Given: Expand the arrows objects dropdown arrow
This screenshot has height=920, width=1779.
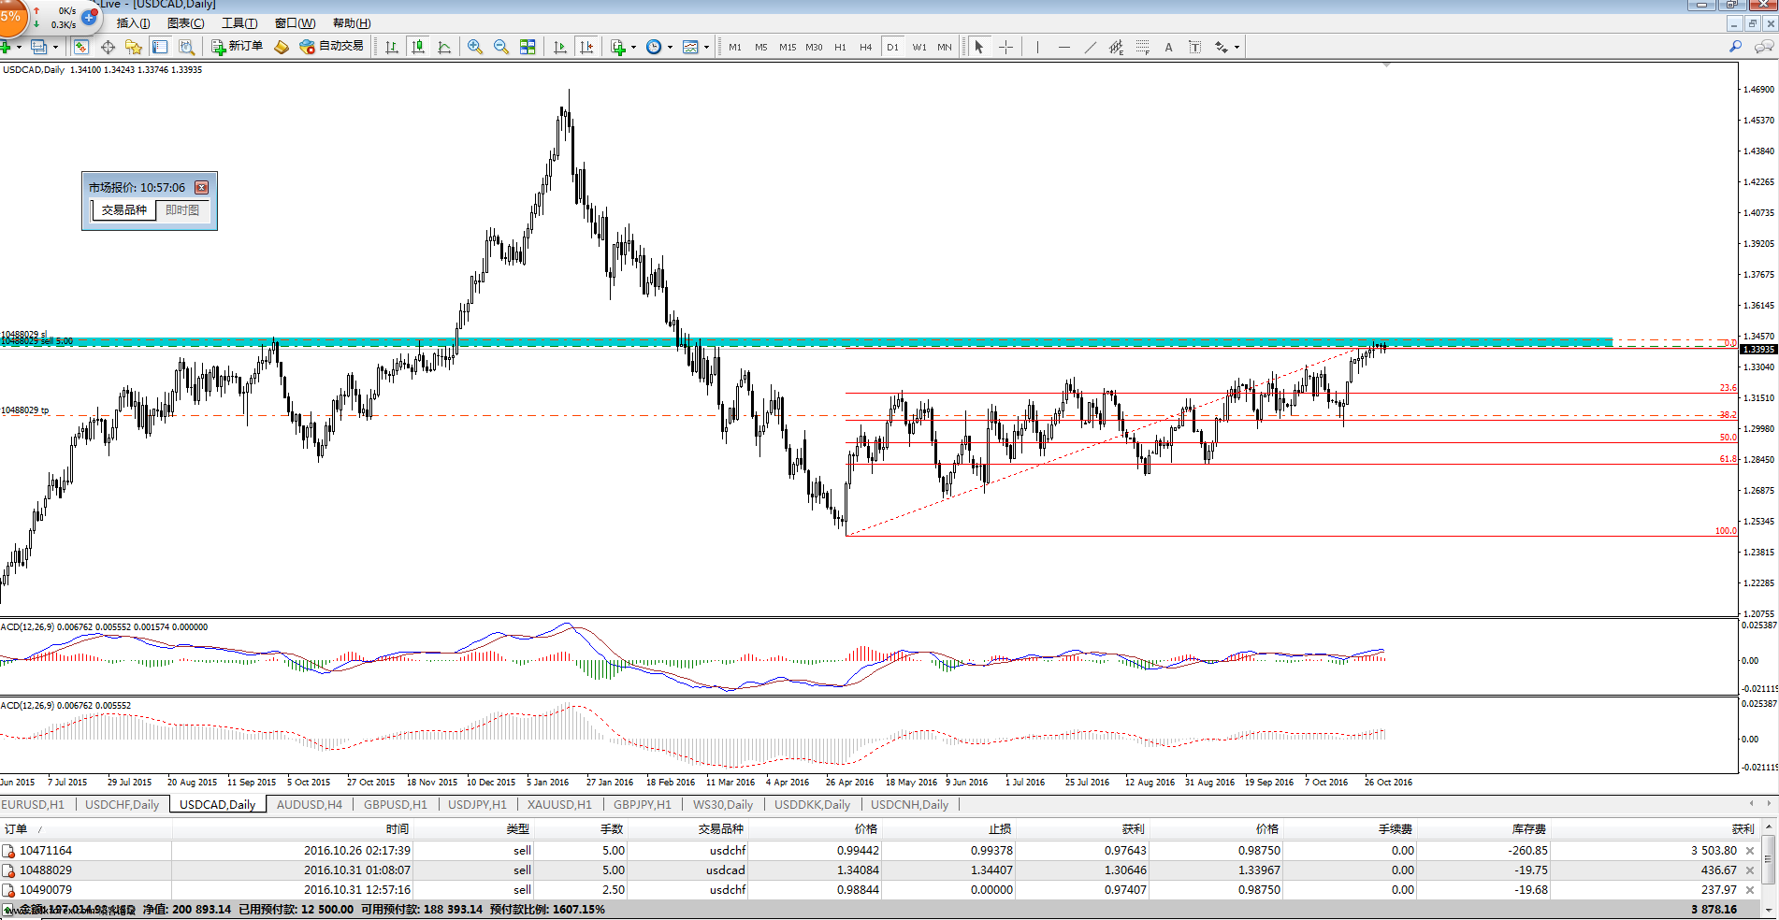Looking at the screenshot, I should click(x=1237, y=47).
